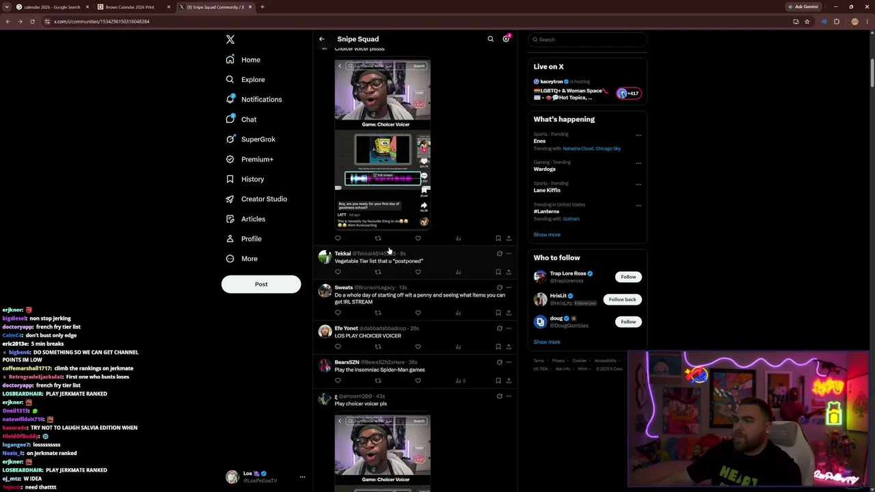Repost BearsSZN's Spider-Man games post
The width and height of the screenshot is (875, 492).
coord(378,381)
